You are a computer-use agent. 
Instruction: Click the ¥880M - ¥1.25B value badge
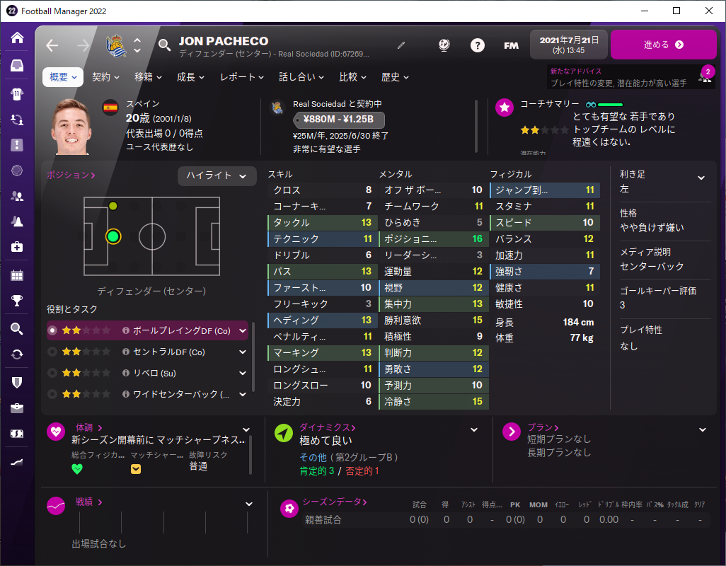click(x=338, y=120)
